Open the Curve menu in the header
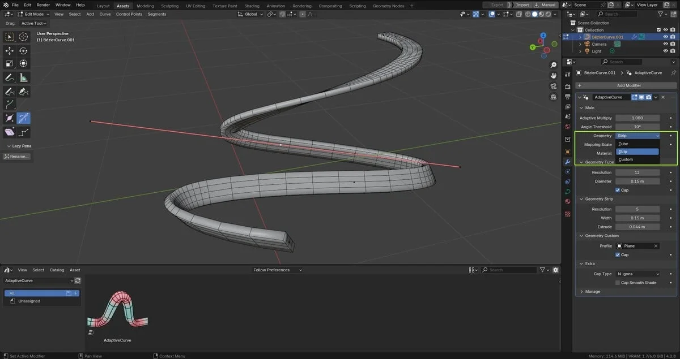Viewport: 680px width, 359px height. coord(105,14)
